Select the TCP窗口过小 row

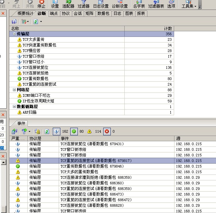[92, 62]
